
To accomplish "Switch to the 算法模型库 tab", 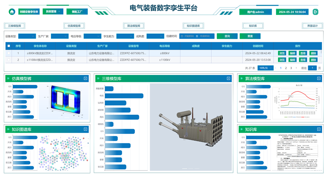I will coord(133,26).
